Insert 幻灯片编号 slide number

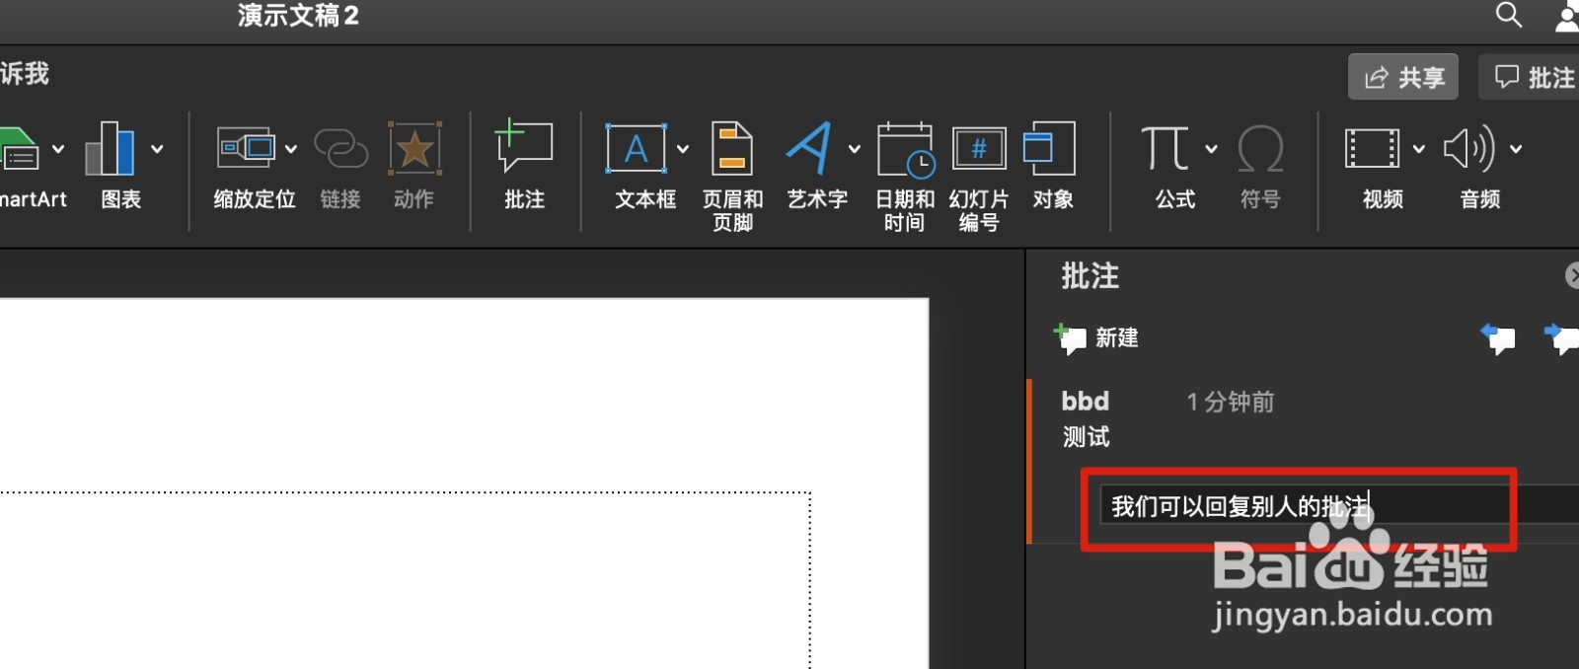point(979,178)
